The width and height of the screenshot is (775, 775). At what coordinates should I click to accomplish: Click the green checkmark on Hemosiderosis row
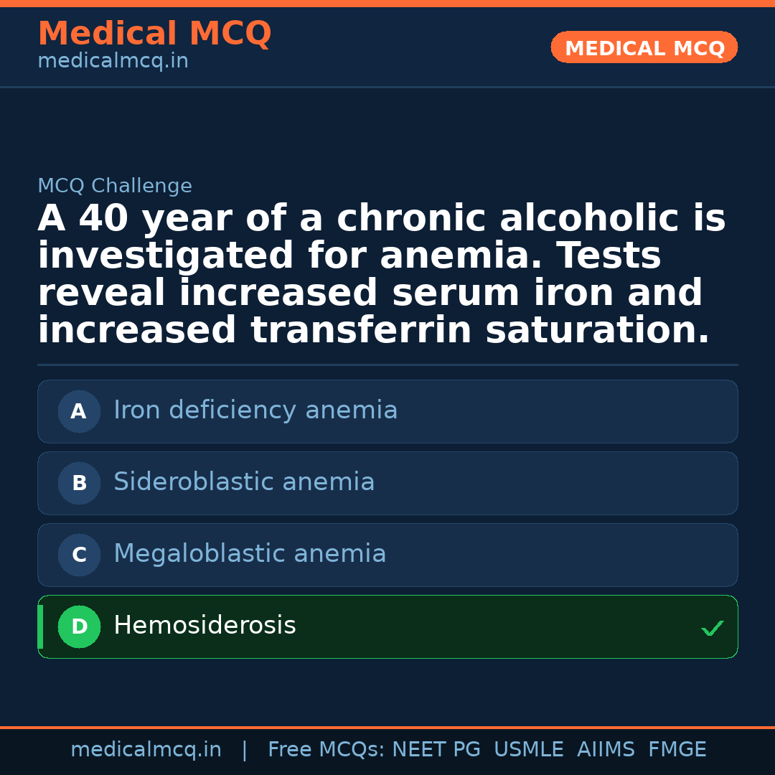coord(712,629)
